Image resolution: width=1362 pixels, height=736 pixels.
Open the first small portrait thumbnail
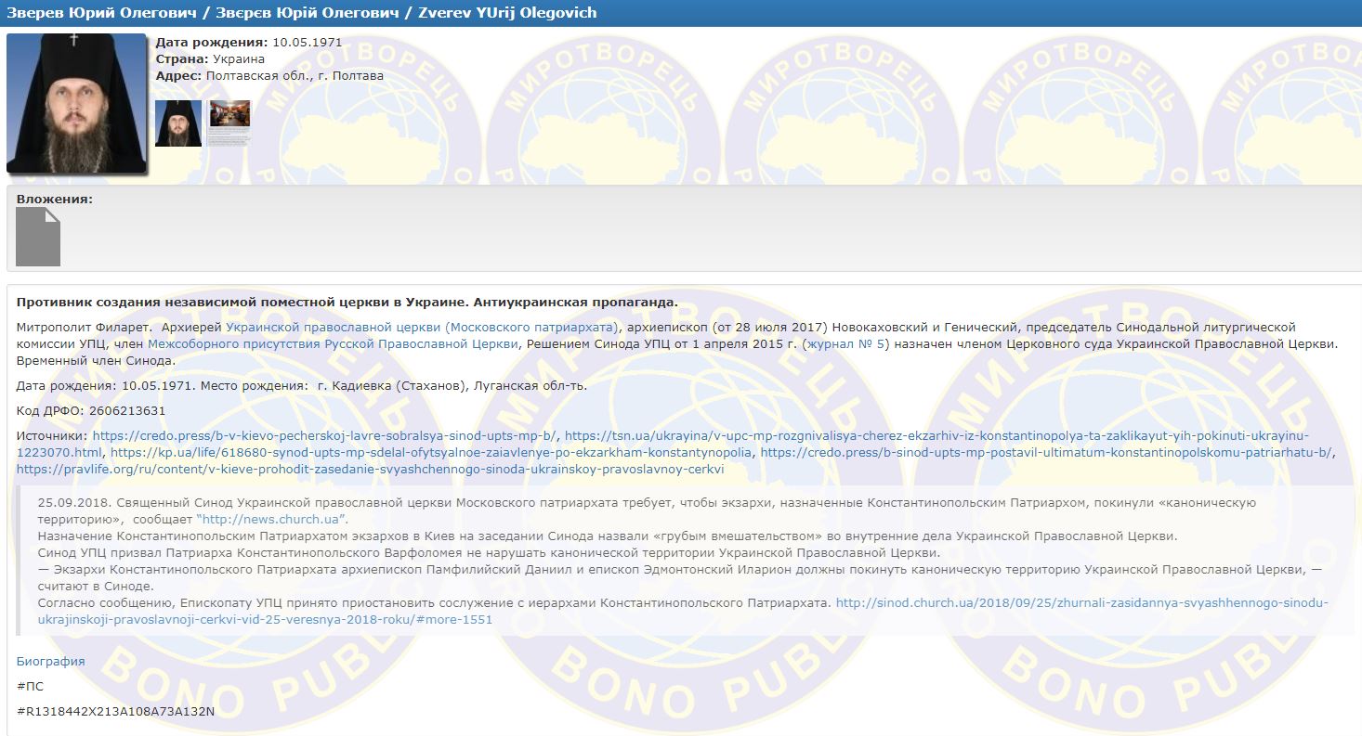point(177,123)
